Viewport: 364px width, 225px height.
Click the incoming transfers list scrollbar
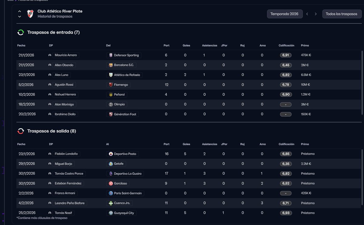362,82
